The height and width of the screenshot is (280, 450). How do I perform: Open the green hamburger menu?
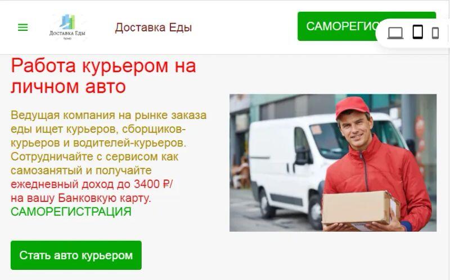[x=23, y=27]
